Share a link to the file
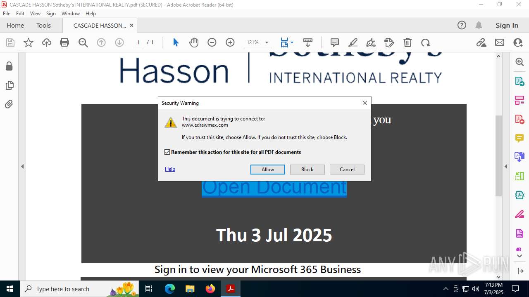Screen dimensions: 529x297 [x=481, y=42]
